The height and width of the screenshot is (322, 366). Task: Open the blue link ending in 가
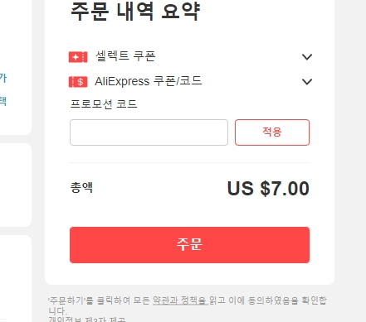click(3, 78)
